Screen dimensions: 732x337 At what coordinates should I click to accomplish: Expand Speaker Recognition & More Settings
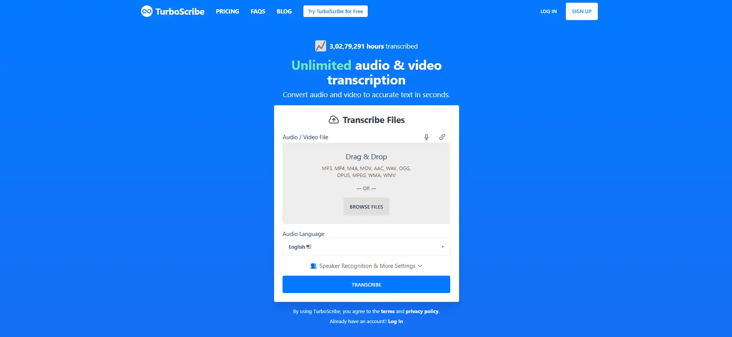[366, 266]
